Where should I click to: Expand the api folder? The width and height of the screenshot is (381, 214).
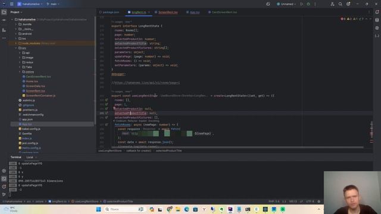20,53
